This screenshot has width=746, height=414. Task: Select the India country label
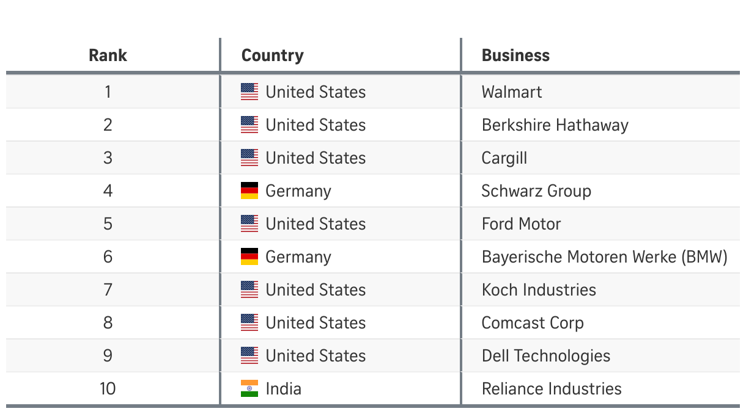pos(283,389)
